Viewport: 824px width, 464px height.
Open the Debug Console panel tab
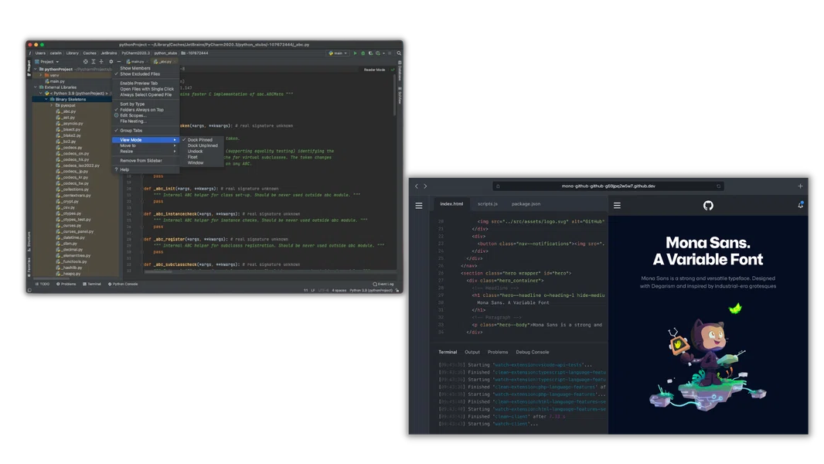532,352
